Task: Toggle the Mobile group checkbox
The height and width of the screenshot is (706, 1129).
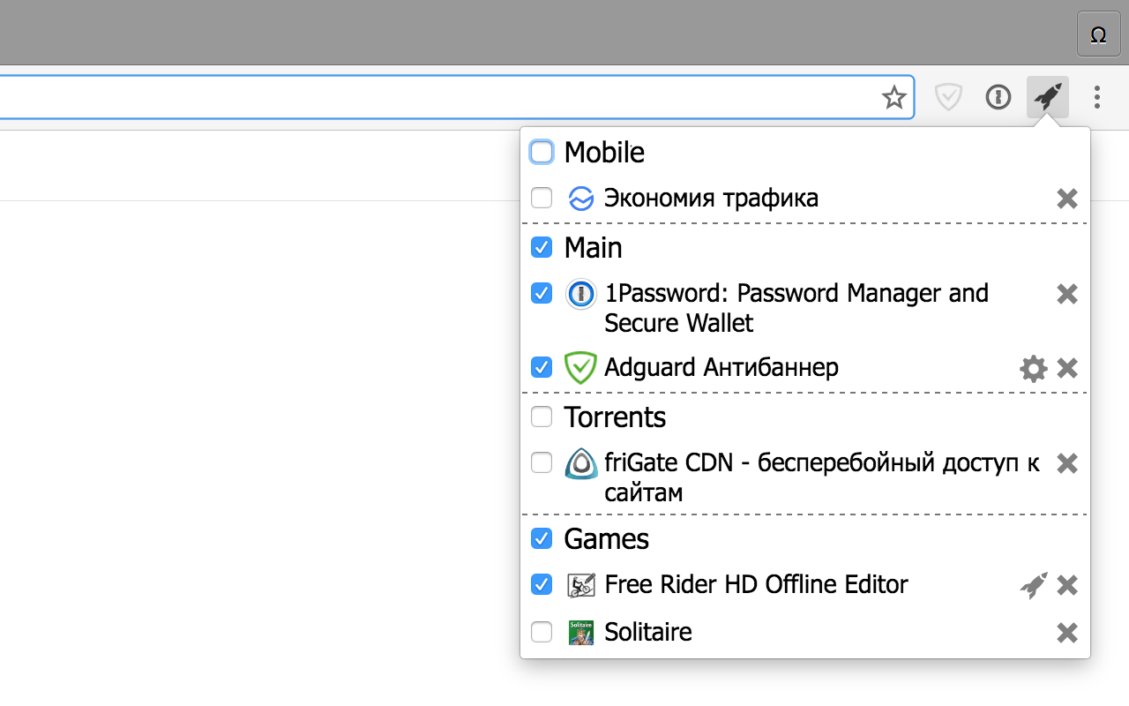Action: pos(542,152)
